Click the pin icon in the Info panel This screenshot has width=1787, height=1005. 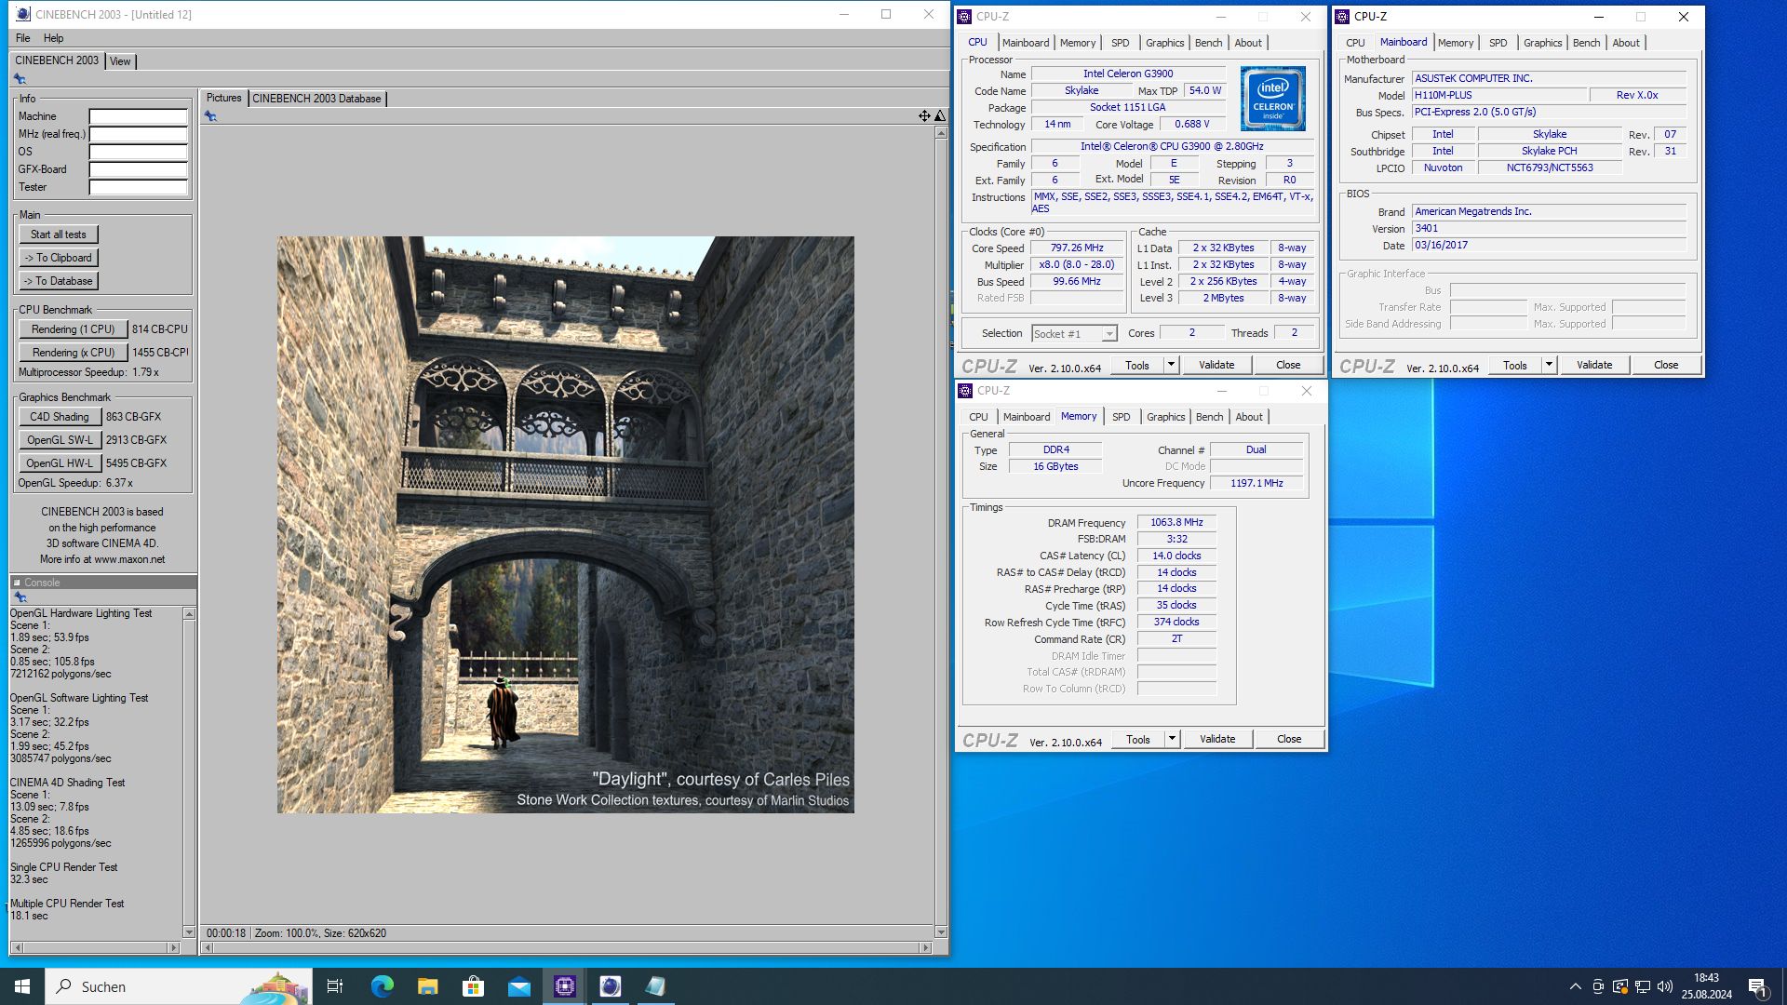[x=20, y=79]
